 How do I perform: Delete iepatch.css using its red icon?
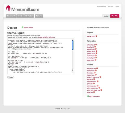click(96, 75)
